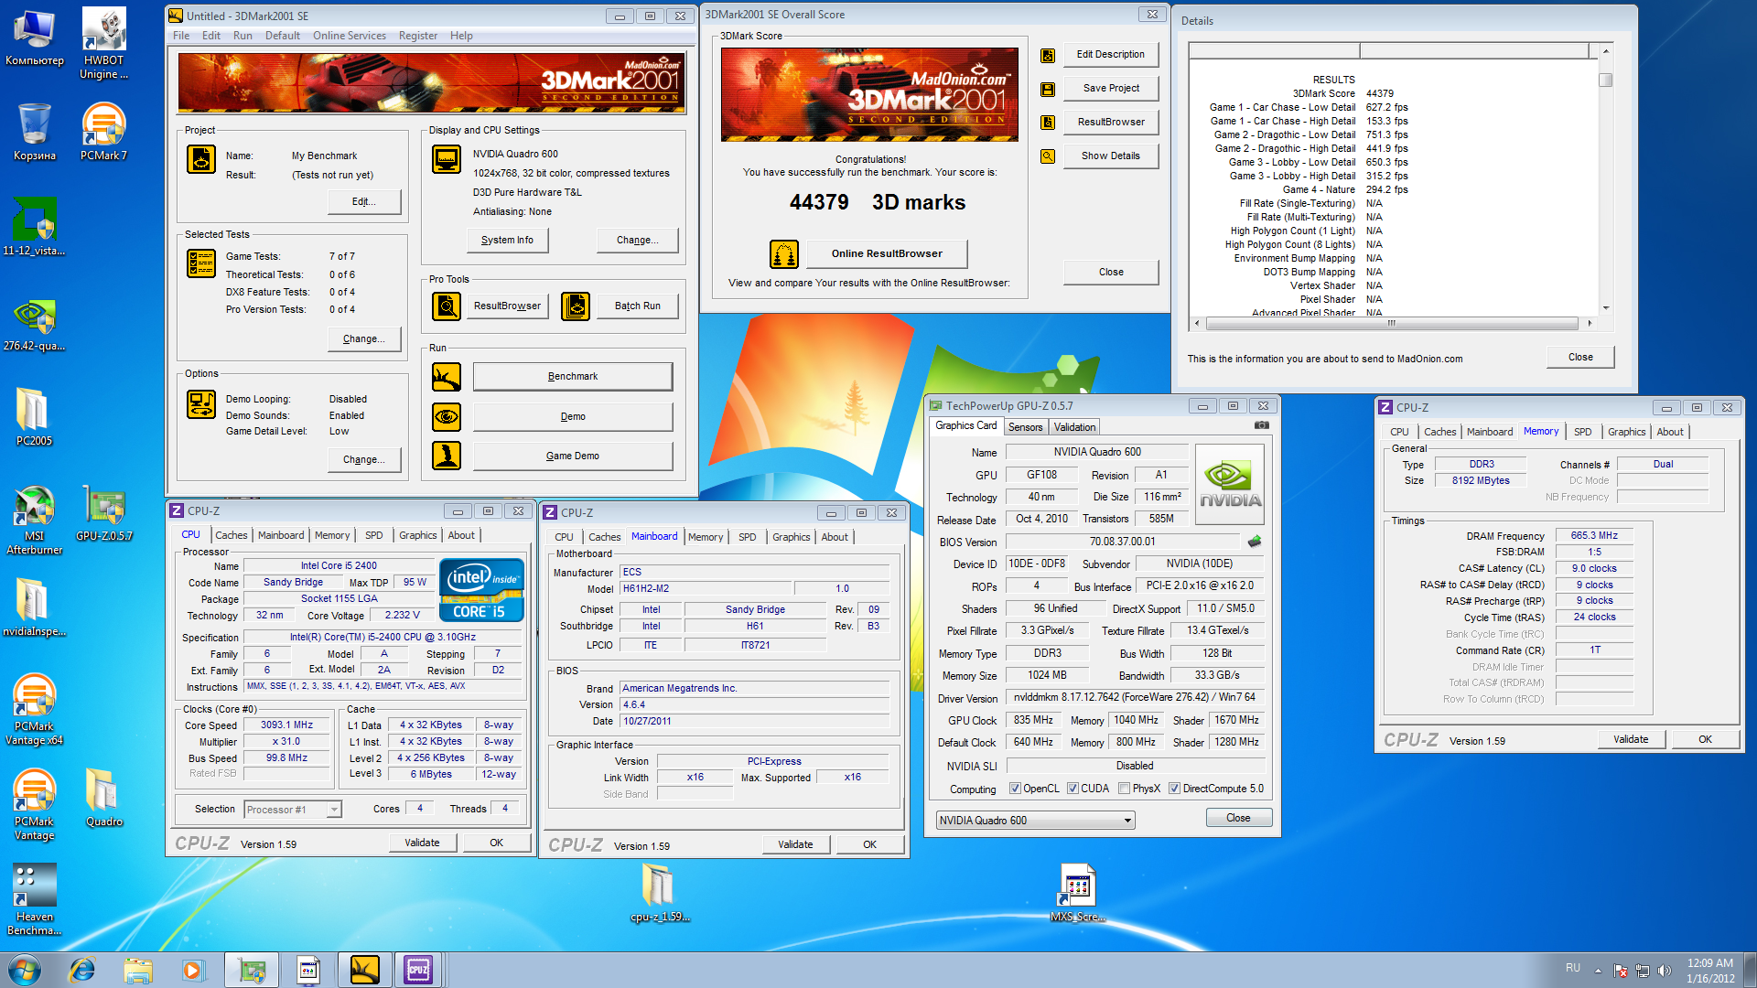Click the Edit Description icon in Overall Score
Viewport: 1757px width, 988px height.
[1048, 55]
